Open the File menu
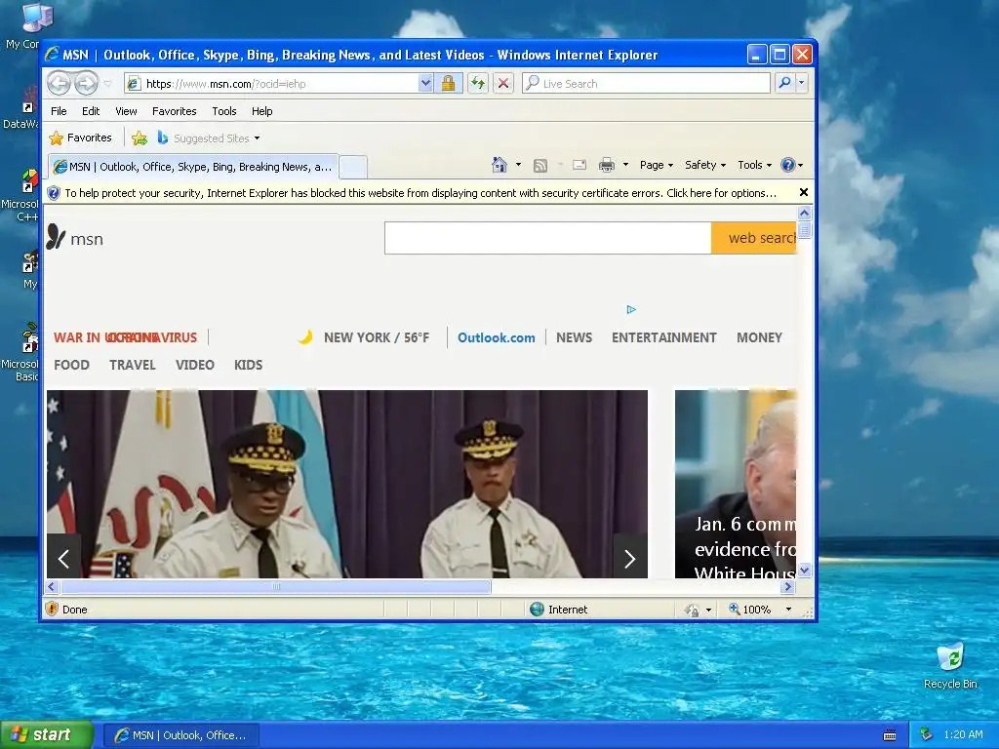Viewport: 999px width, 749px height. click(59, 111)
